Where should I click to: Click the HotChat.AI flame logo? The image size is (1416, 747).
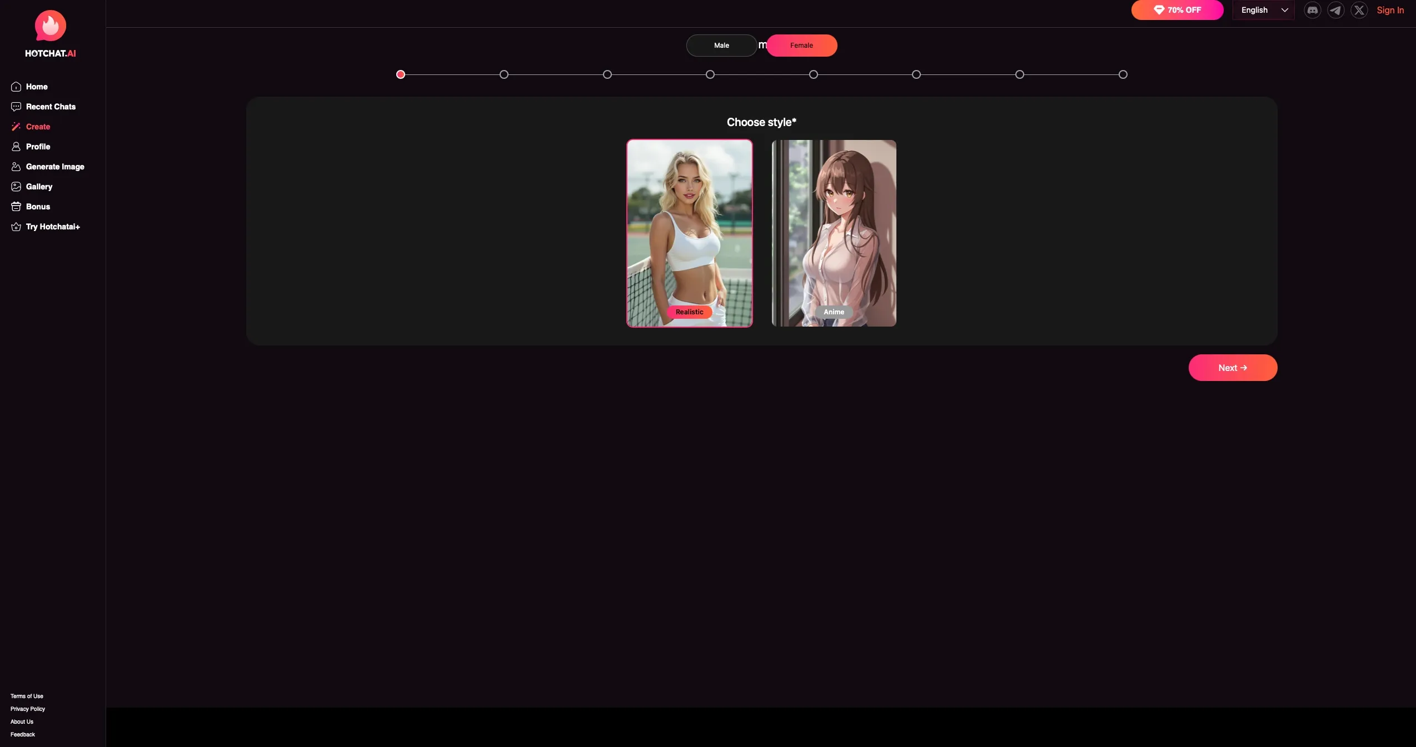point(50,26)
